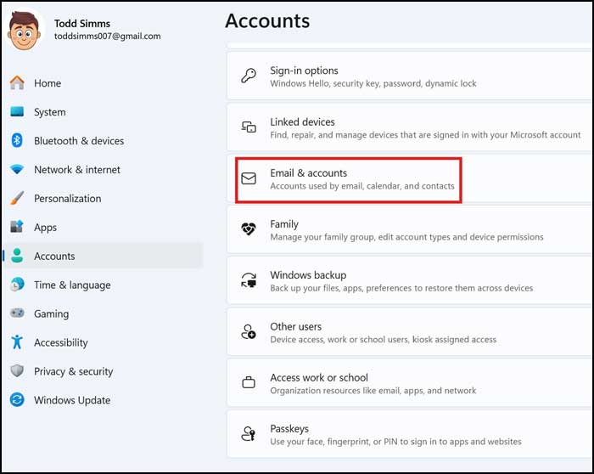The image size is (594, 474).
Task: Open Sign-in options
Action: tap(410, 76)
